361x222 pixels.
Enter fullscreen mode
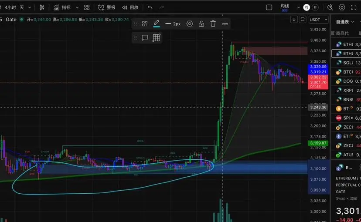point(354,7)
